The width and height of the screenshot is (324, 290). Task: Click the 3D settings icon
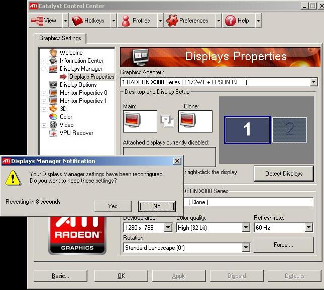coord(53,109)
